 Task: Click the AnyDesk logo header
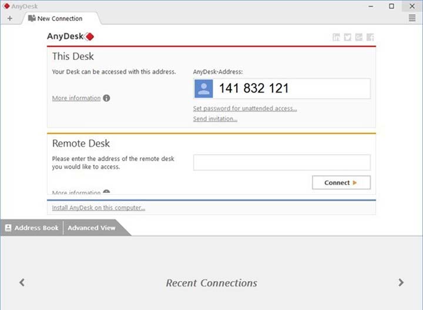pos(70,36)
